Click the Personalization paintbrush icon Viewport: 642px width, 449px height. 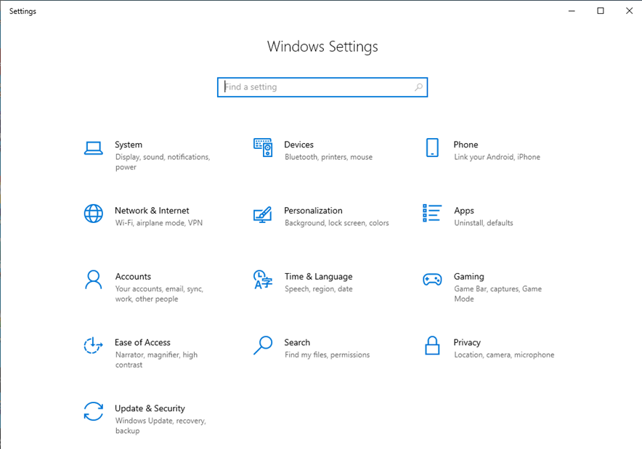click(x=263, y=214)
